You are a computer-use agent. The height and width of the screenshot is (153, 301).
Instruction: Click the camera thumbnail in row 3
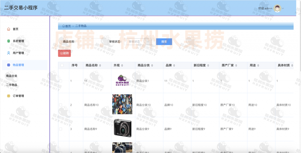122,128
